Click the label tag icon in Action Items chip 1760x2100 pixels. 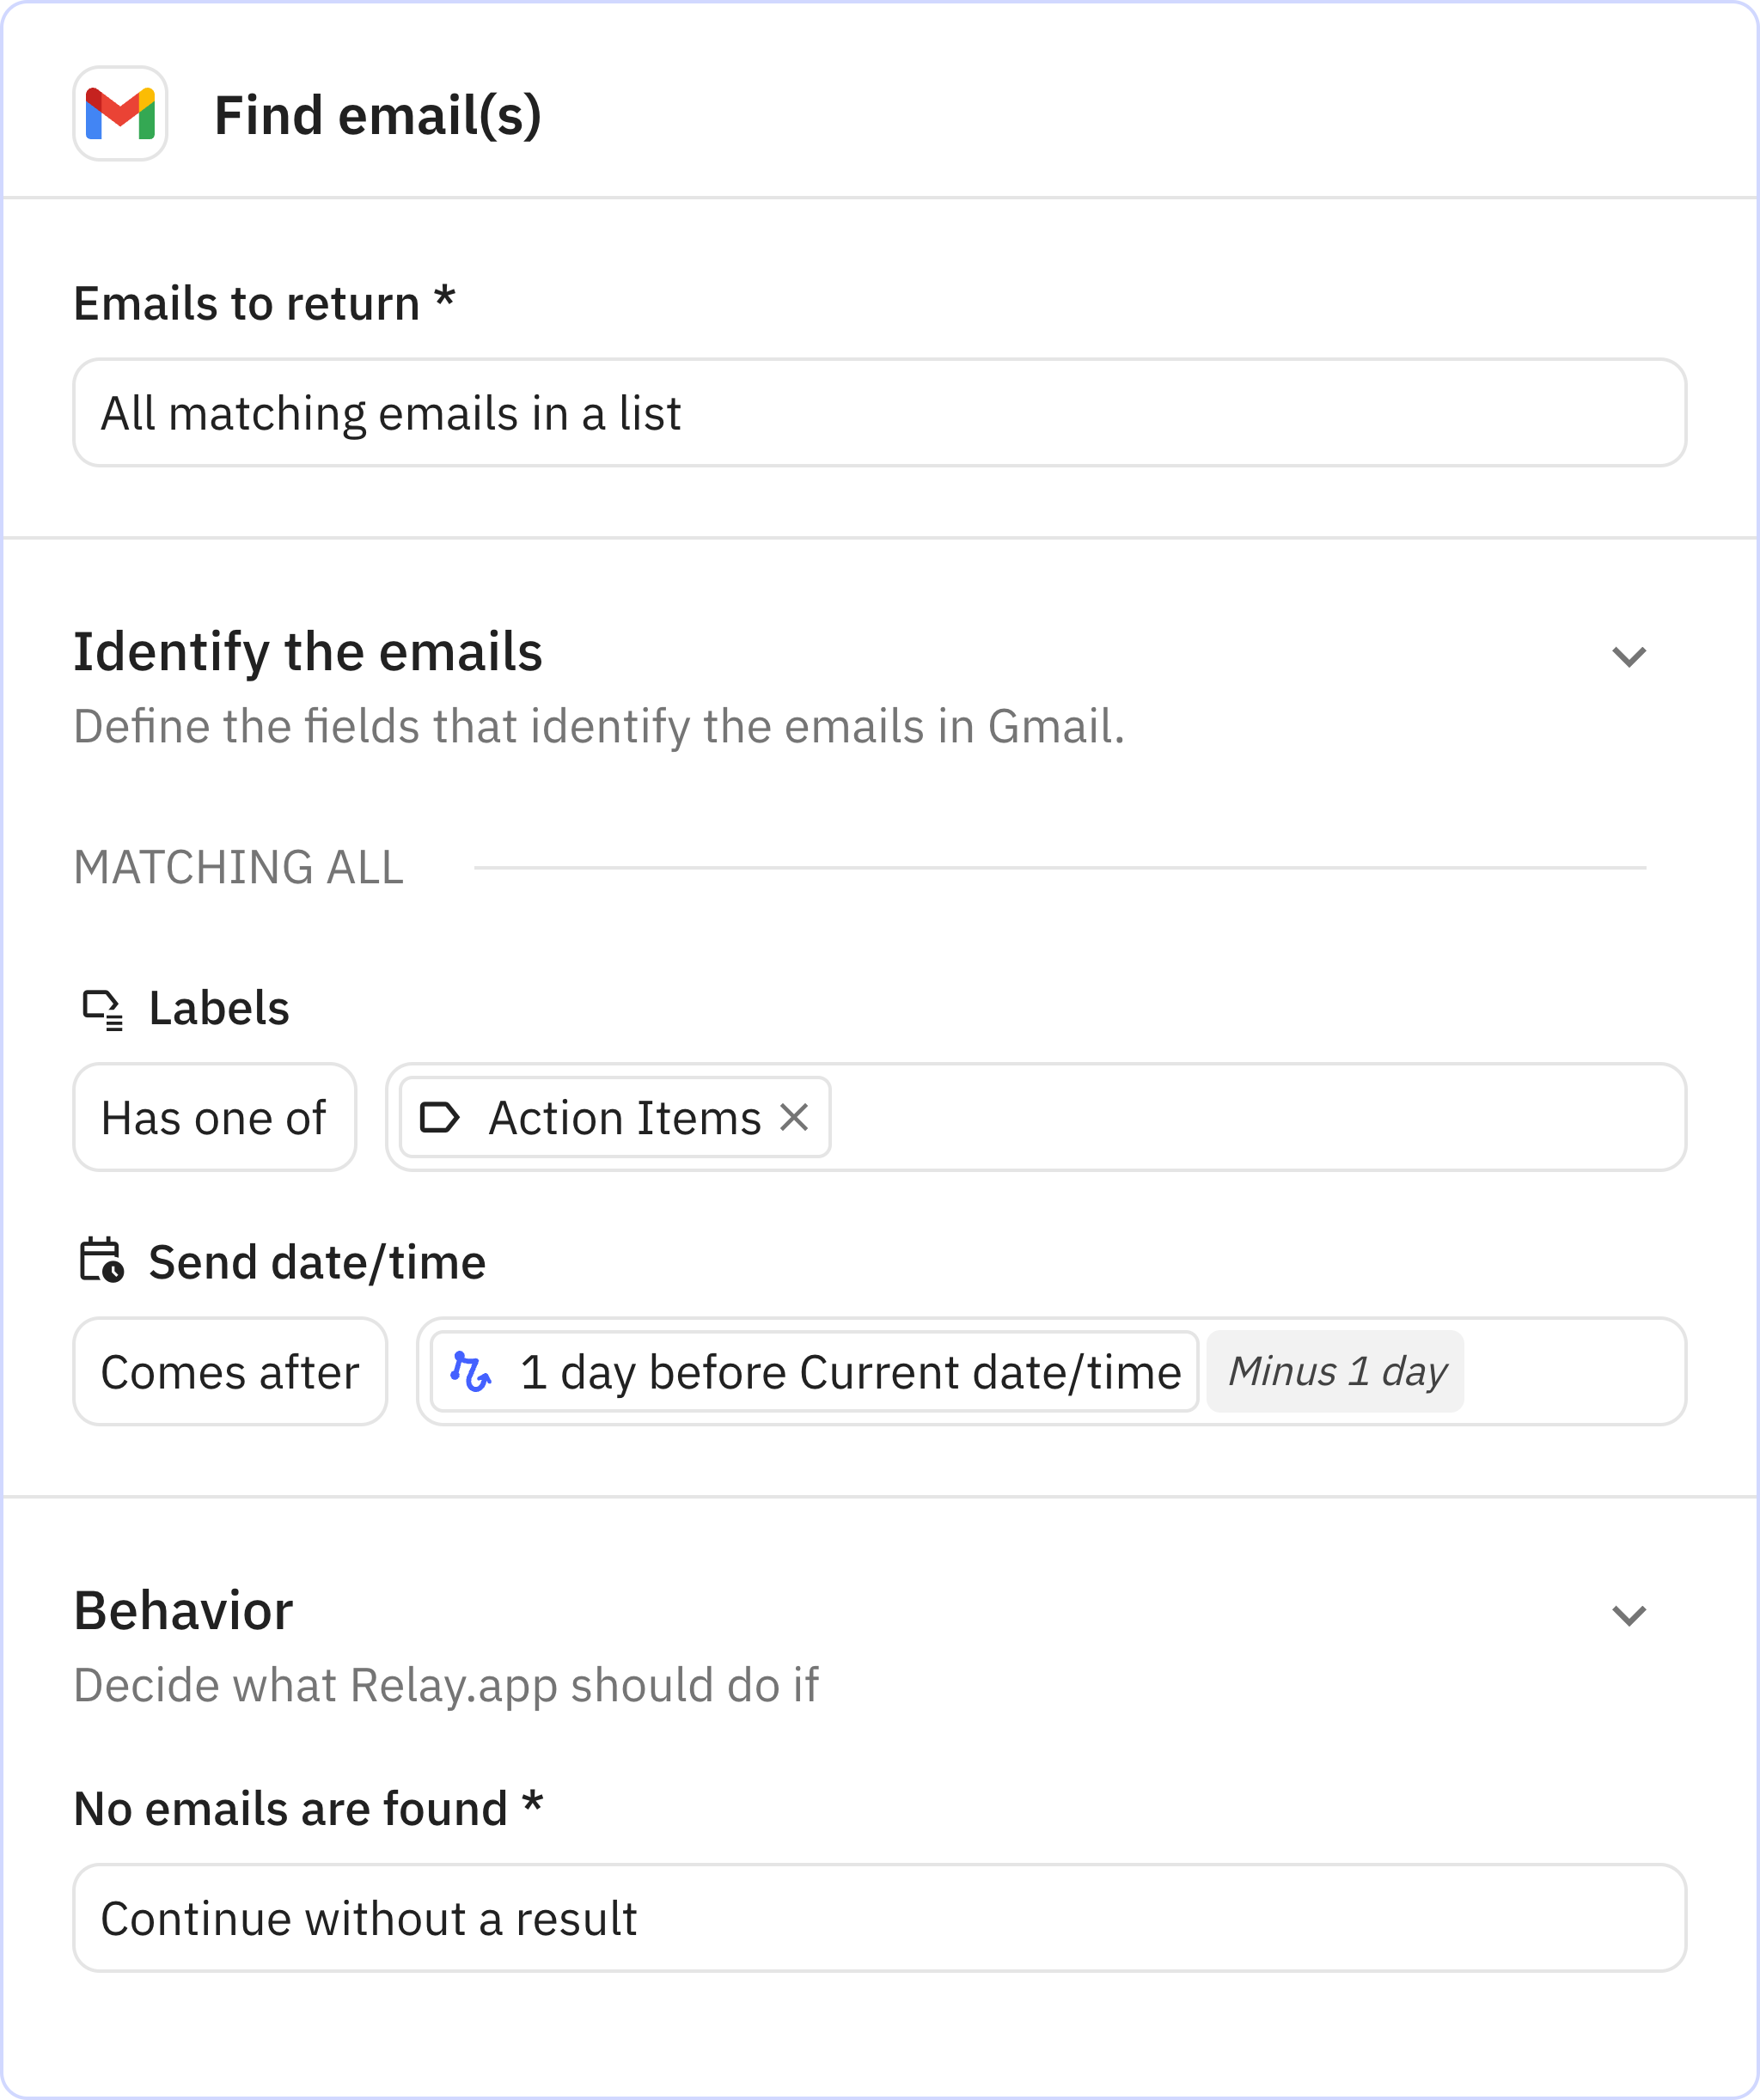(440, 1117)
